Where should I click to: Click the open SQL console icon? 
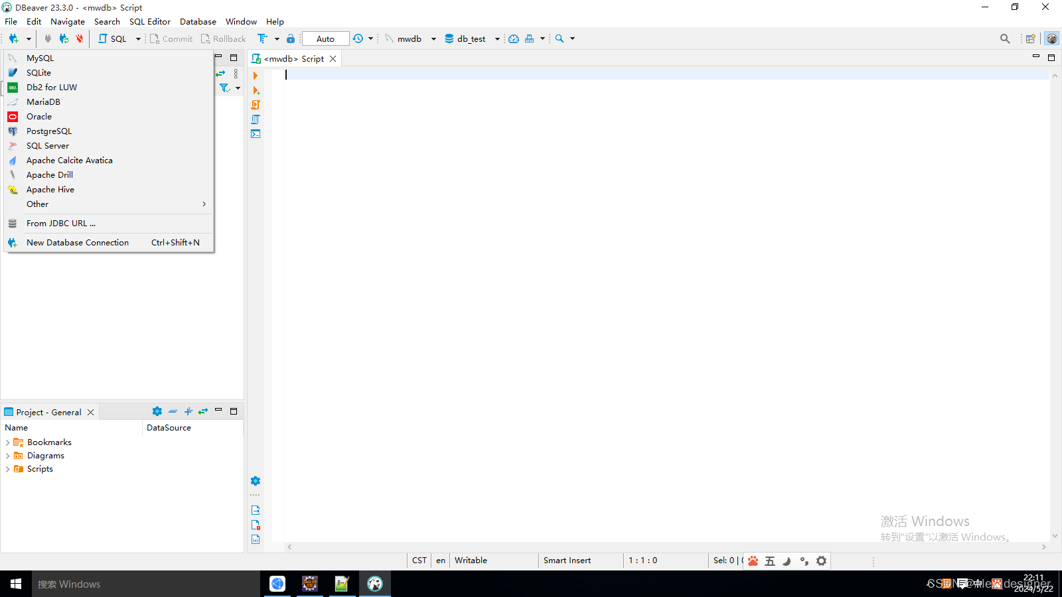tap(256, 134)
